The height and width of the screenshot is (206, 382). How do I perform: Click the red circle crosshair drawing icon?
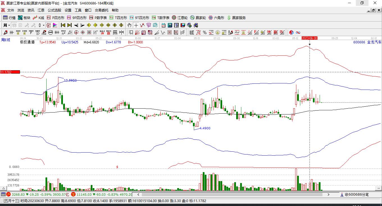76,32
